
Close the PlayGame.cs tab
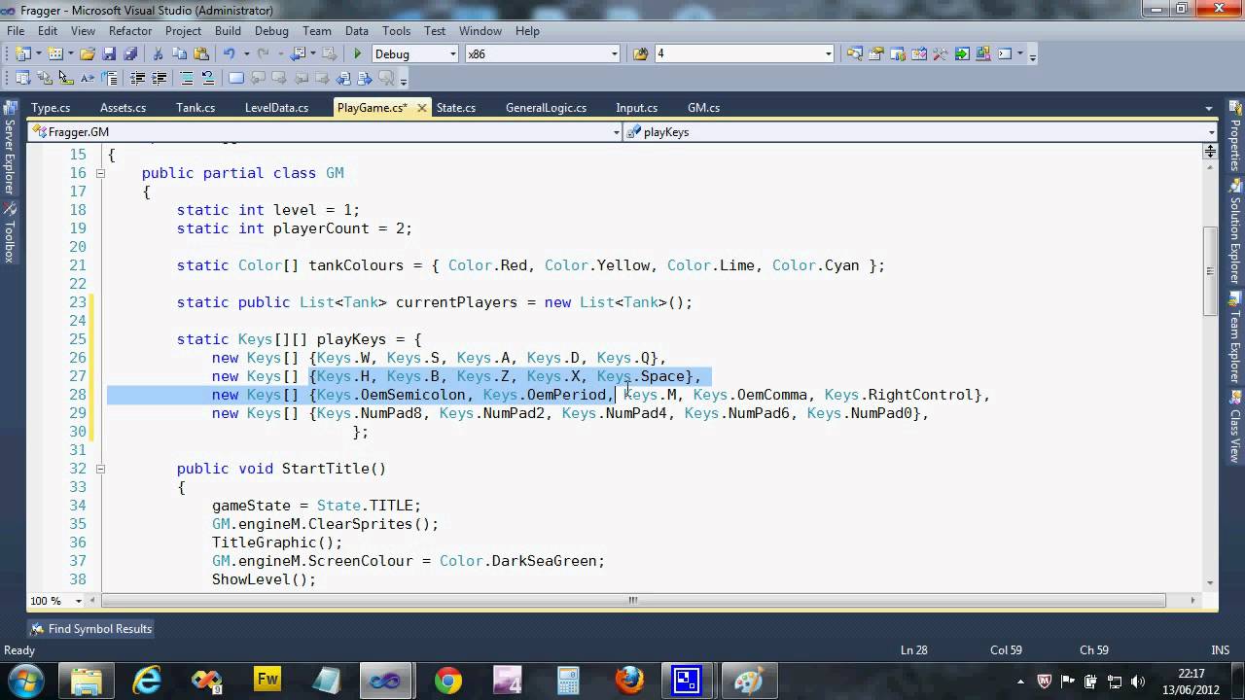422,108
